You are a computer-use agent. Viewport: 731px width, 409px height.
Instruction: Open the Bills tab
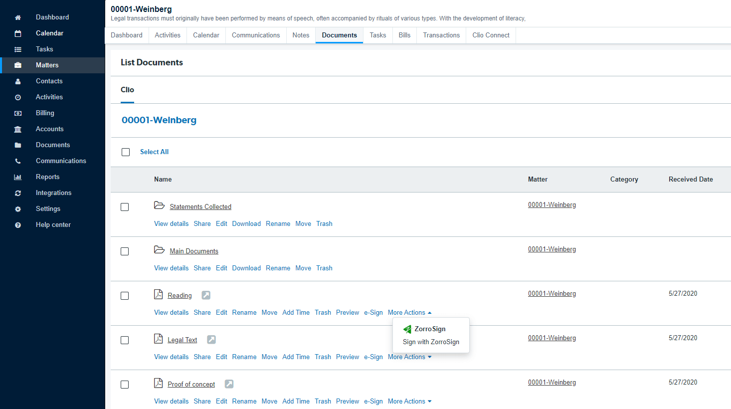[x=404, y=35]
